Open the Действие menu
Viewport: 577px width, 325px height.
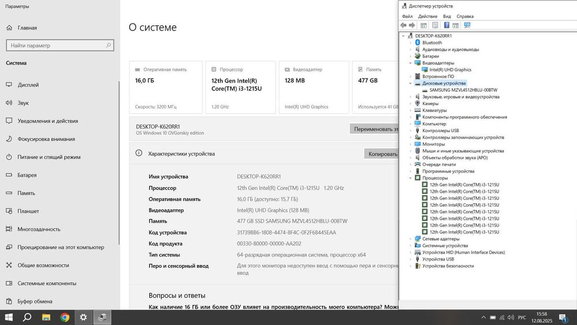(x=428, y=16)
